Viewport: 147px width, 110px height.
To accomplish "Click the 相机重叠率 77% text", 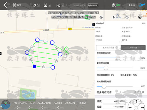I will tap(128, 75).
